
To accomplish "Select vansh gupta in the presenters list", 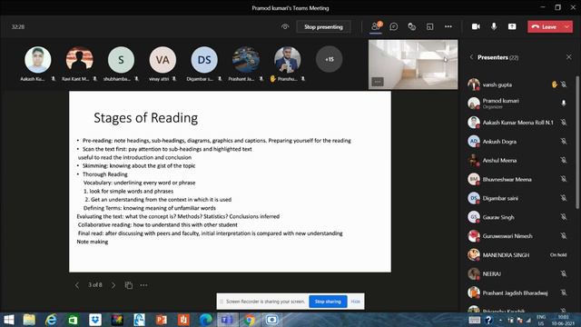I will 518,84.
